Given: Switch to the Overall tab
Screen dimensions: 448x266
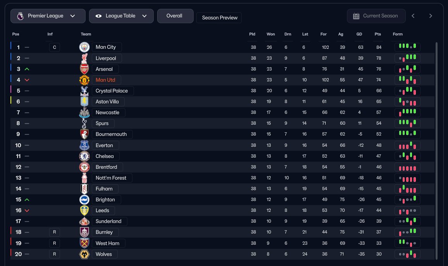Looking at the screenshot, I should pos(175,16).
